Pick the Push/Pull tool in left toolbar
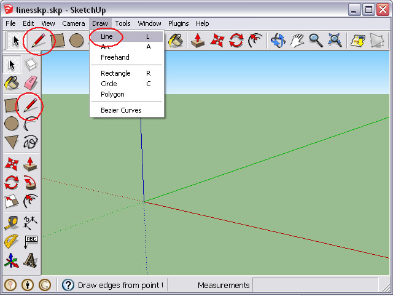The height and width of the screenshot is (296, 393). 30,164
